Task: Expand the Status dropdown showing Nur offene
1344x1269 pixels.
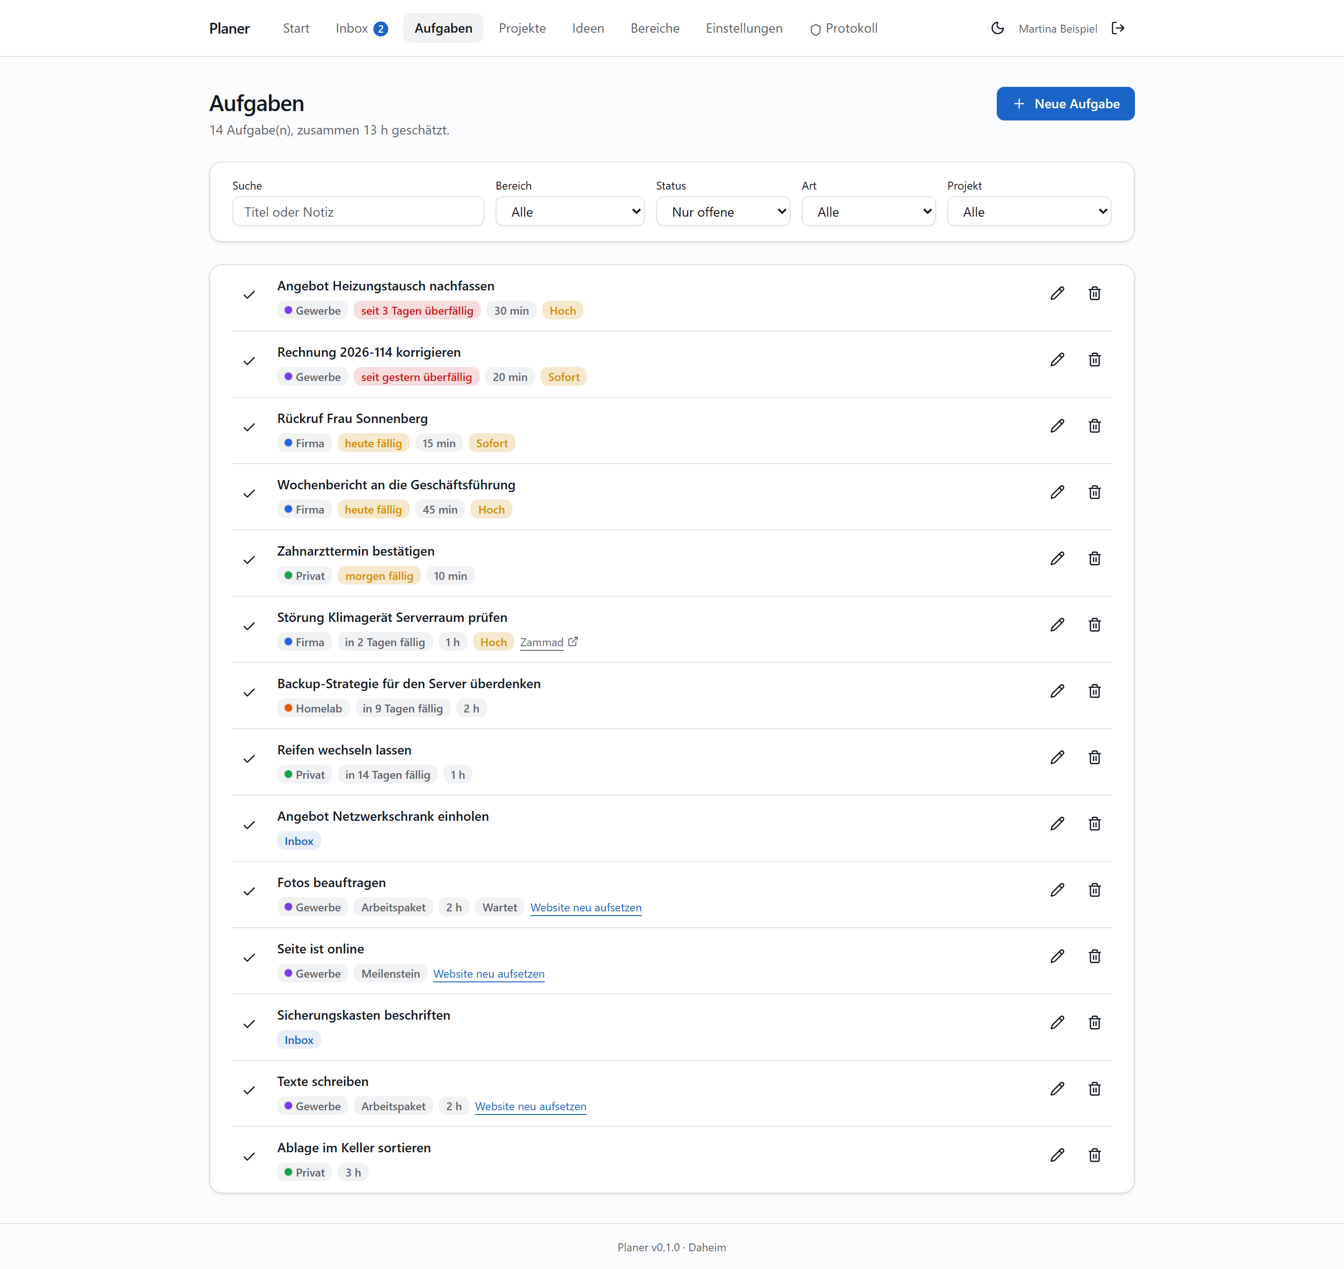Action: [723, 211]
